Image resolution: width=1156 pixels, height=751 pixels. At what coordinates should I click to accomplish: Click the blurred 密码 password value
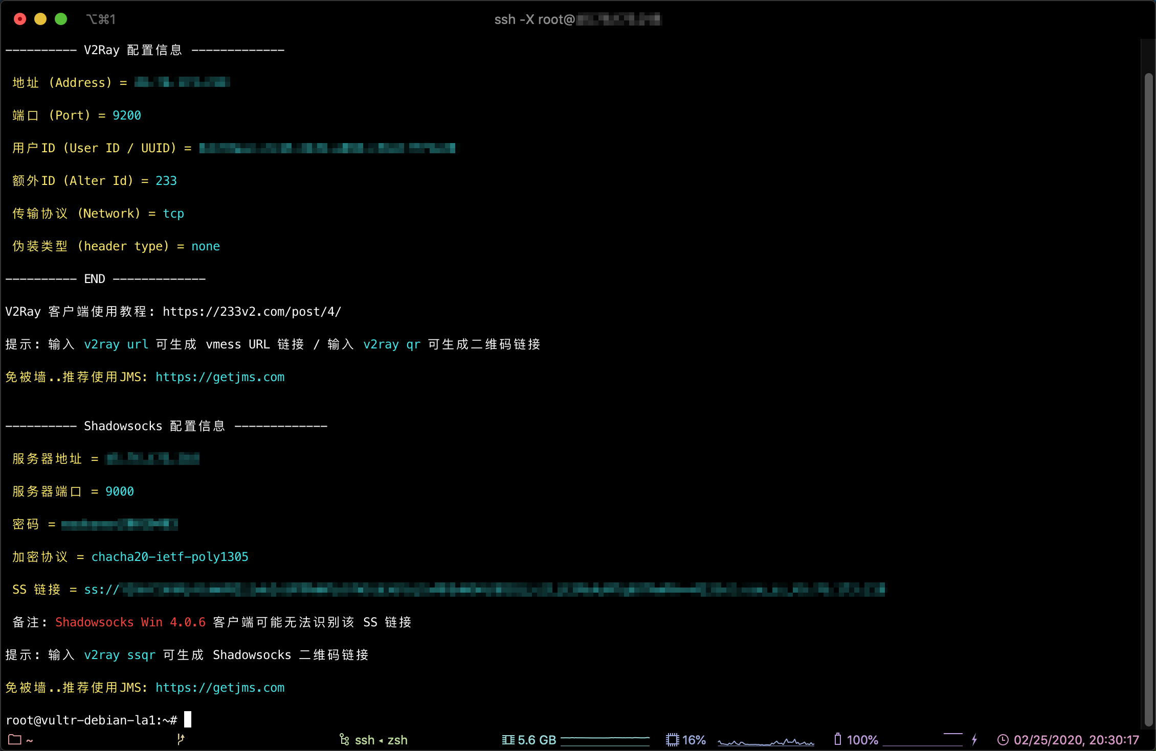click(x=120, y=524)
